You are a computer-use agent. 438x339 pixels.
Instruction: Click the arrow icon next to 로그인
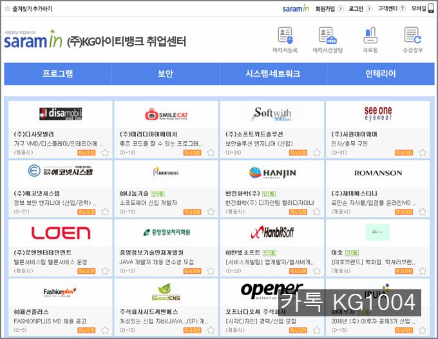pos(369,8)
